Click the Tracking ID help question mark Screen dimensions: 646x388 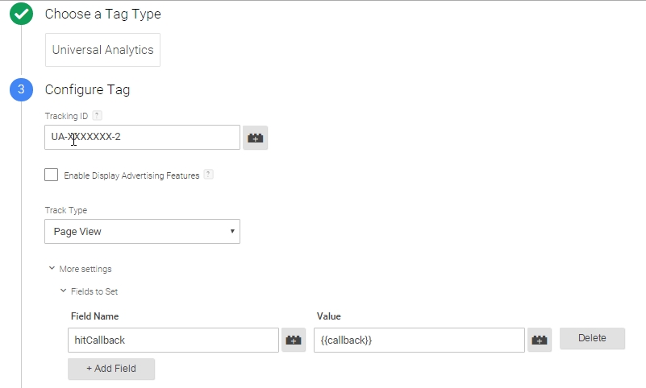pyautogui.click(x=97, y=115)
